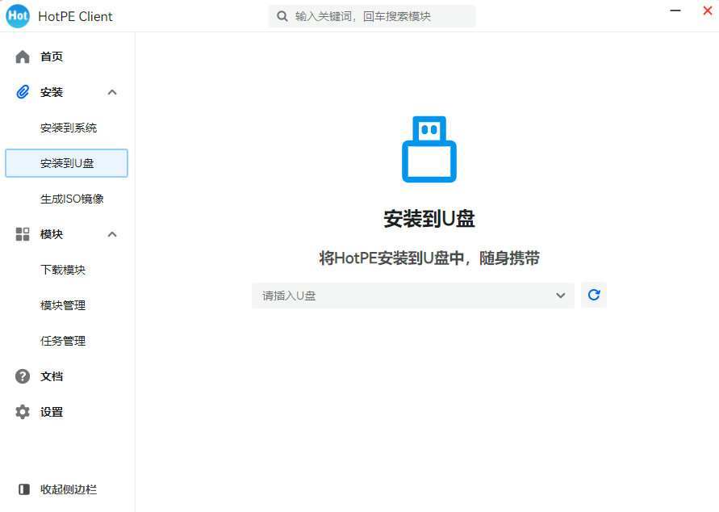Minimize the HotPE Client window
The image size is (719, 512).
675,10
